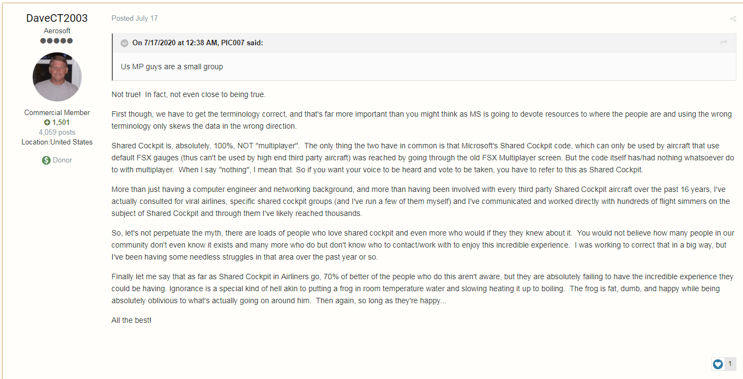Click the share post icon
This screenshot has width=743, height=379.
(733, 19)
